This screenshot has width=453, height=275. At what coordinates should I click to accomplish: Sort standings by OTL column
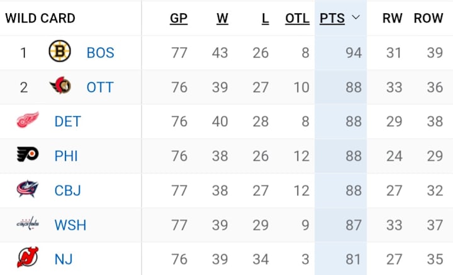[297, 18]
